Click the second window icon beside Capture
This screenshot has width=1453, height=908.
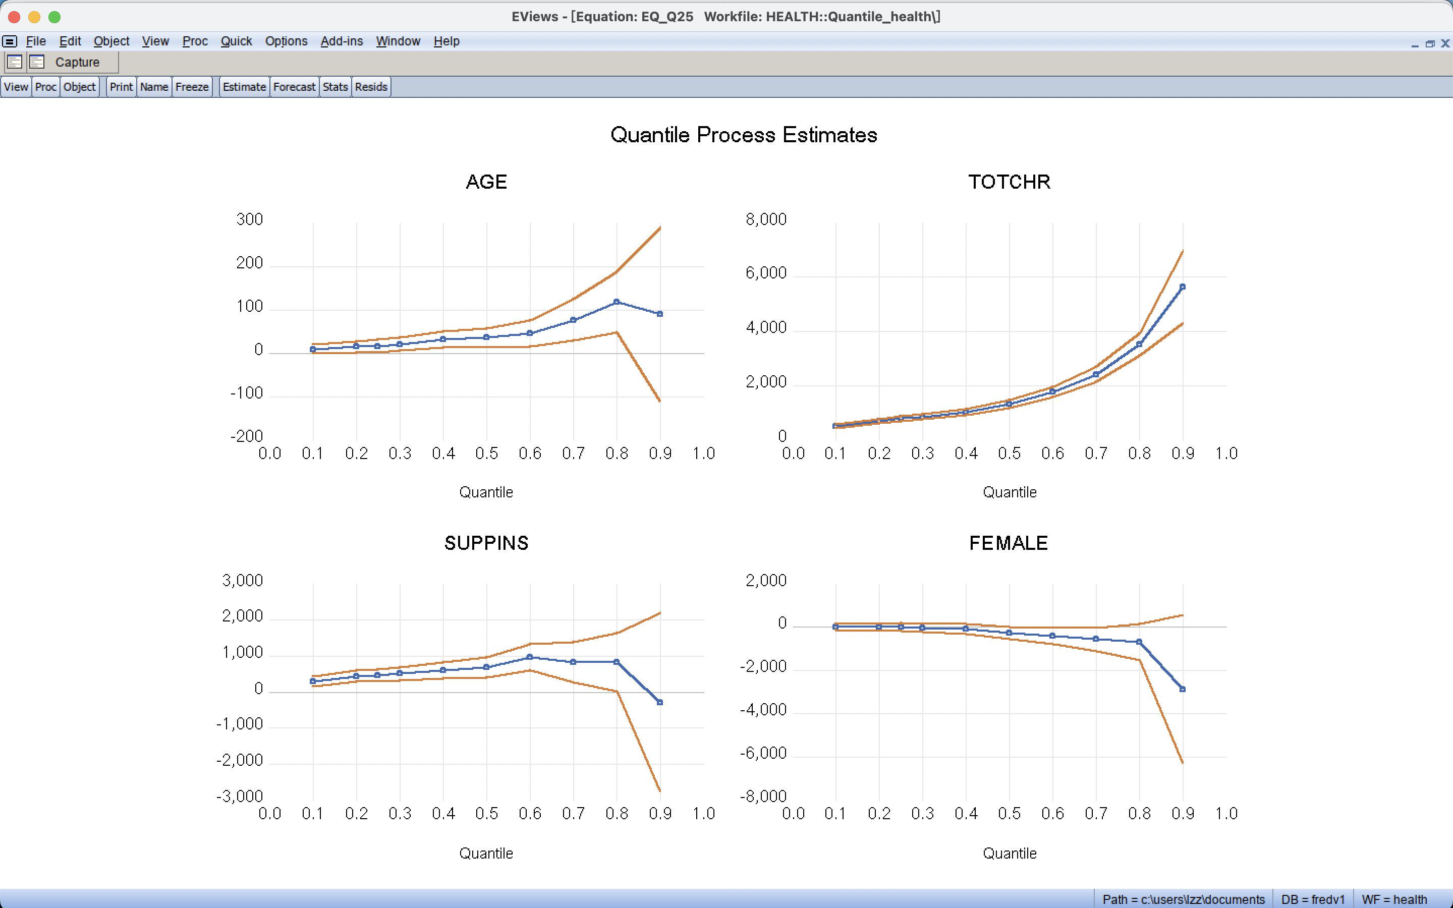[37, 62]
